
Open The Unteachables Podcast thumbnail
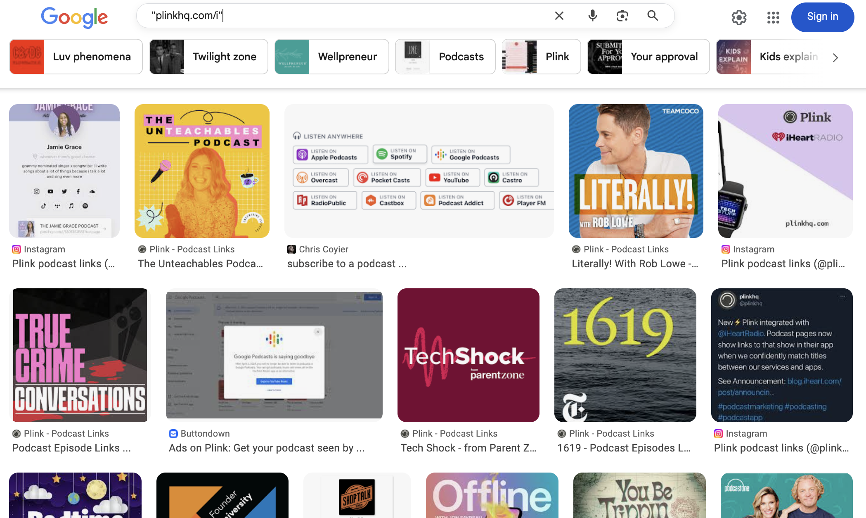pyautogui.click(x=202, y=171)
